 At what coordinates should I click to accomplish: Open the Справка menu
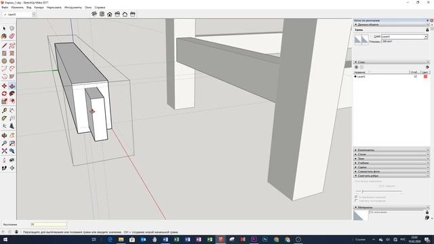(100, 7)
